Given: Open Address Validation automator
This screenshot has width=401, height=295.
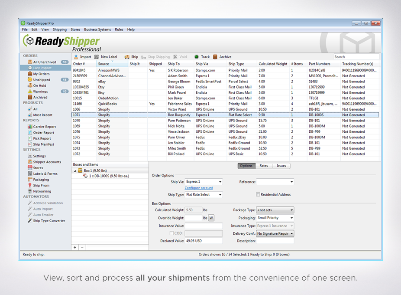Looking at the screenshot, I should [48, 203].
